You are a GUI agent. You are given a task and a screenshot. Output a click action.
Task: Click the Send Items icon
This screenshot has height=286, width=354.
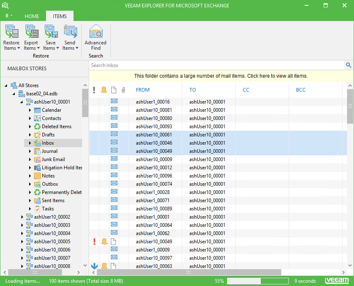pyautogui.click(x=70, y=32)
